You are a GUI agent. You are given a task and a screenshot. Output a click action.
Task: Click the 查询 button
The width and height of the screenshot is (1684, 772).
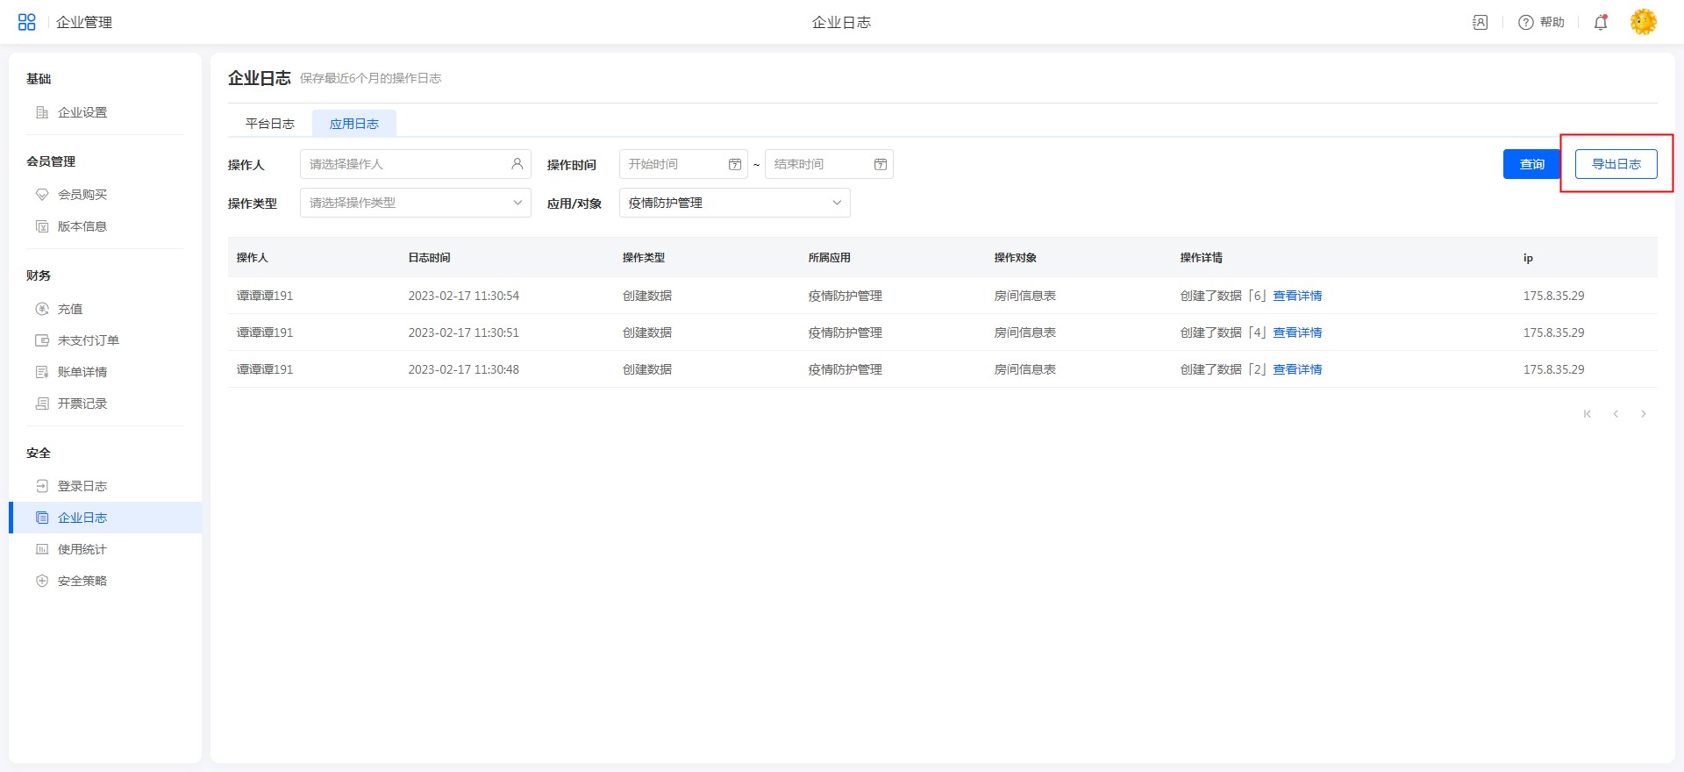[1531, 164]
